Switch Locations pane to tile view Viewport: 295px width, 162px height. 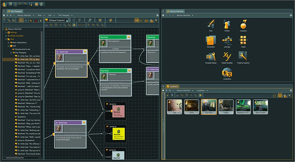[280, 96]
